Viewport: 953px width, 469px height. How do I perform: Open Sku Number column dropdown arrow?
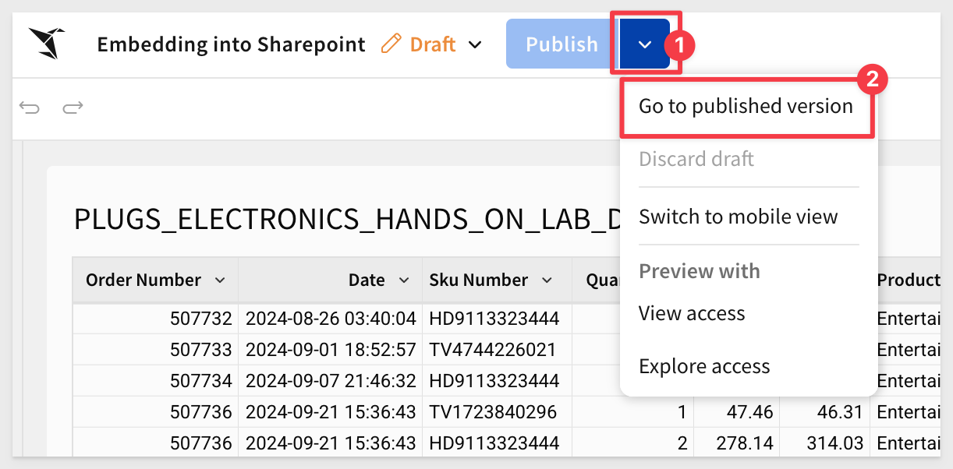547,280
